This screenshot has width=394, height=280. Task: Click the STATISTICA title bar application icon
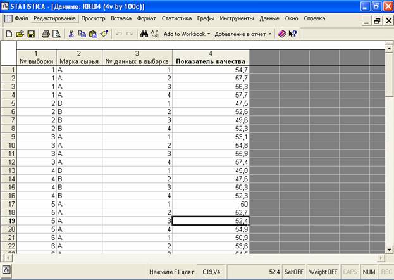pos(5,6)
